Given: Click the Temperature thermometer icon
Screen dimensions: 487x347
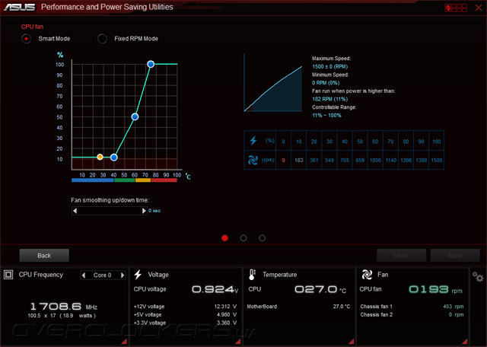Looking at the screenshot, I should 252,275.
